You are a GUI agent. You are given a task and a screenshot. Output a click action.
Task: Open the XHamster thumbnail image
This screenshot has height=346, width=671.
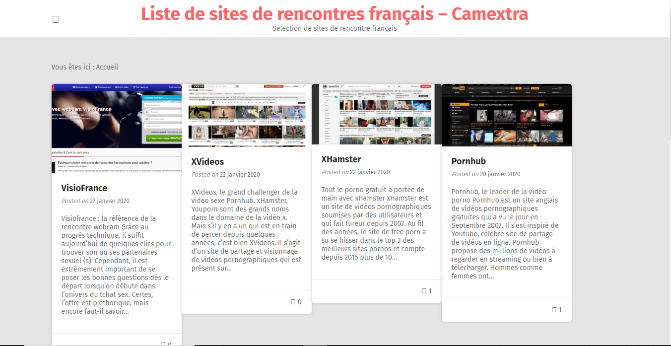point(377,114)
